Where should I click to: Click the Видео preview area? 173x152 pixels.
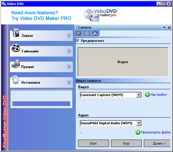click(123, 62)
